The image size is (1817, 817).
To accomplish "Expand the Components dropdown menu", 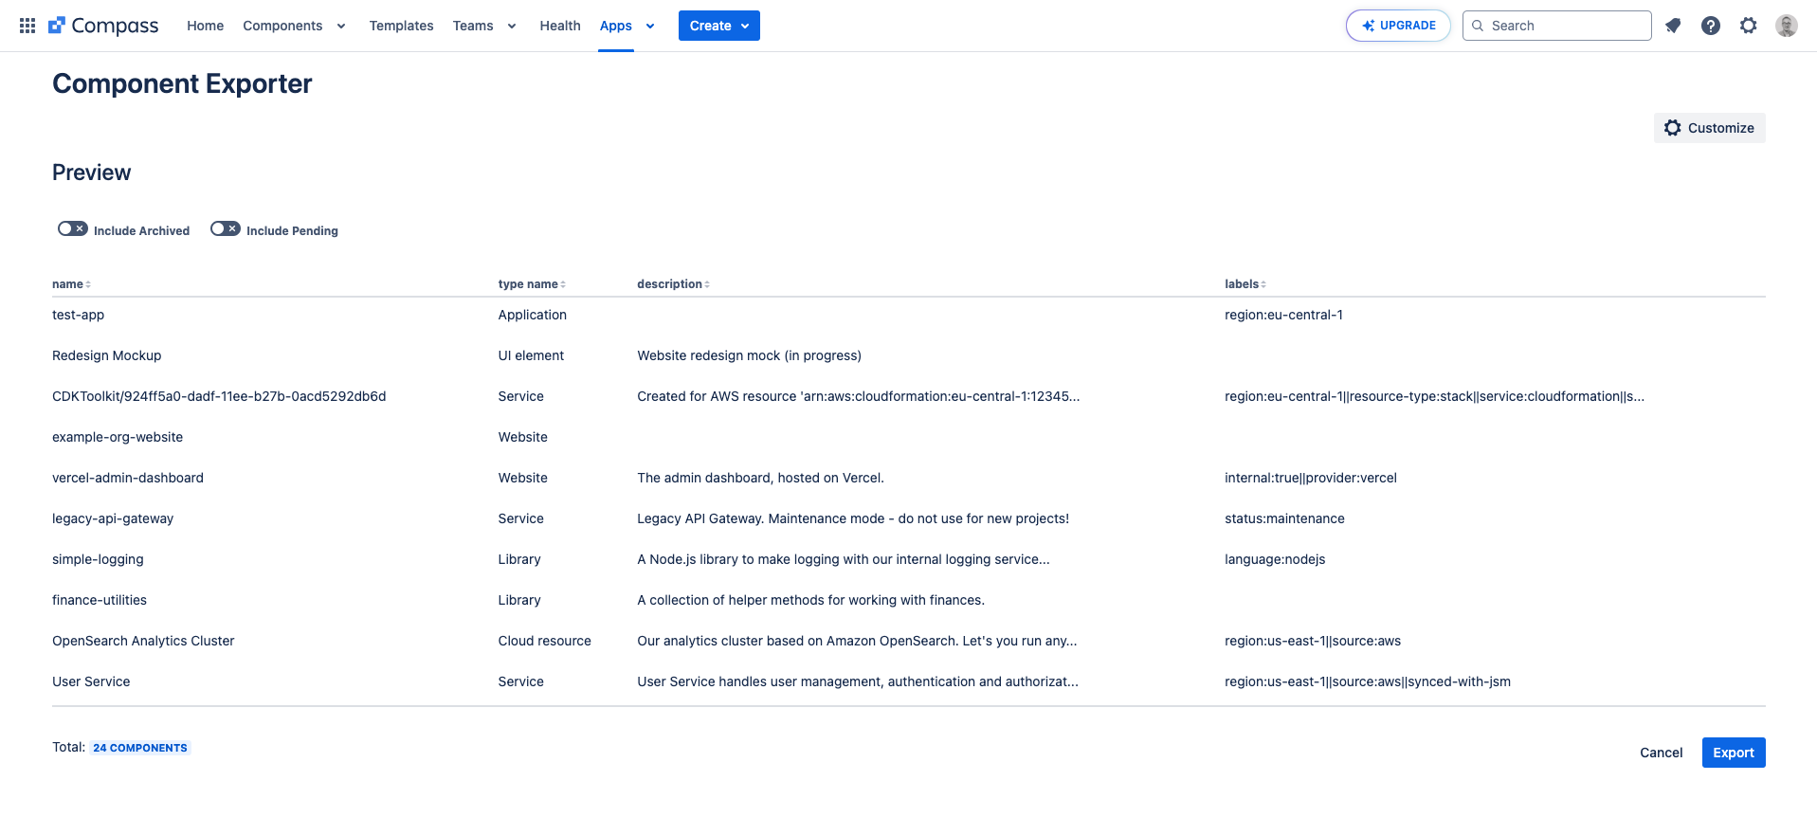I will (x=294, y=26).
